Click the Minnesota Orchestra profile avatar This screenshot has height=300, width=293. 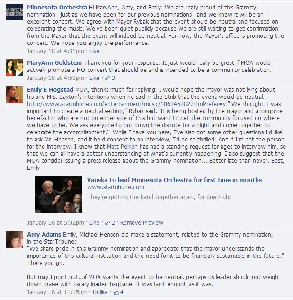click(x=14, y=12)
